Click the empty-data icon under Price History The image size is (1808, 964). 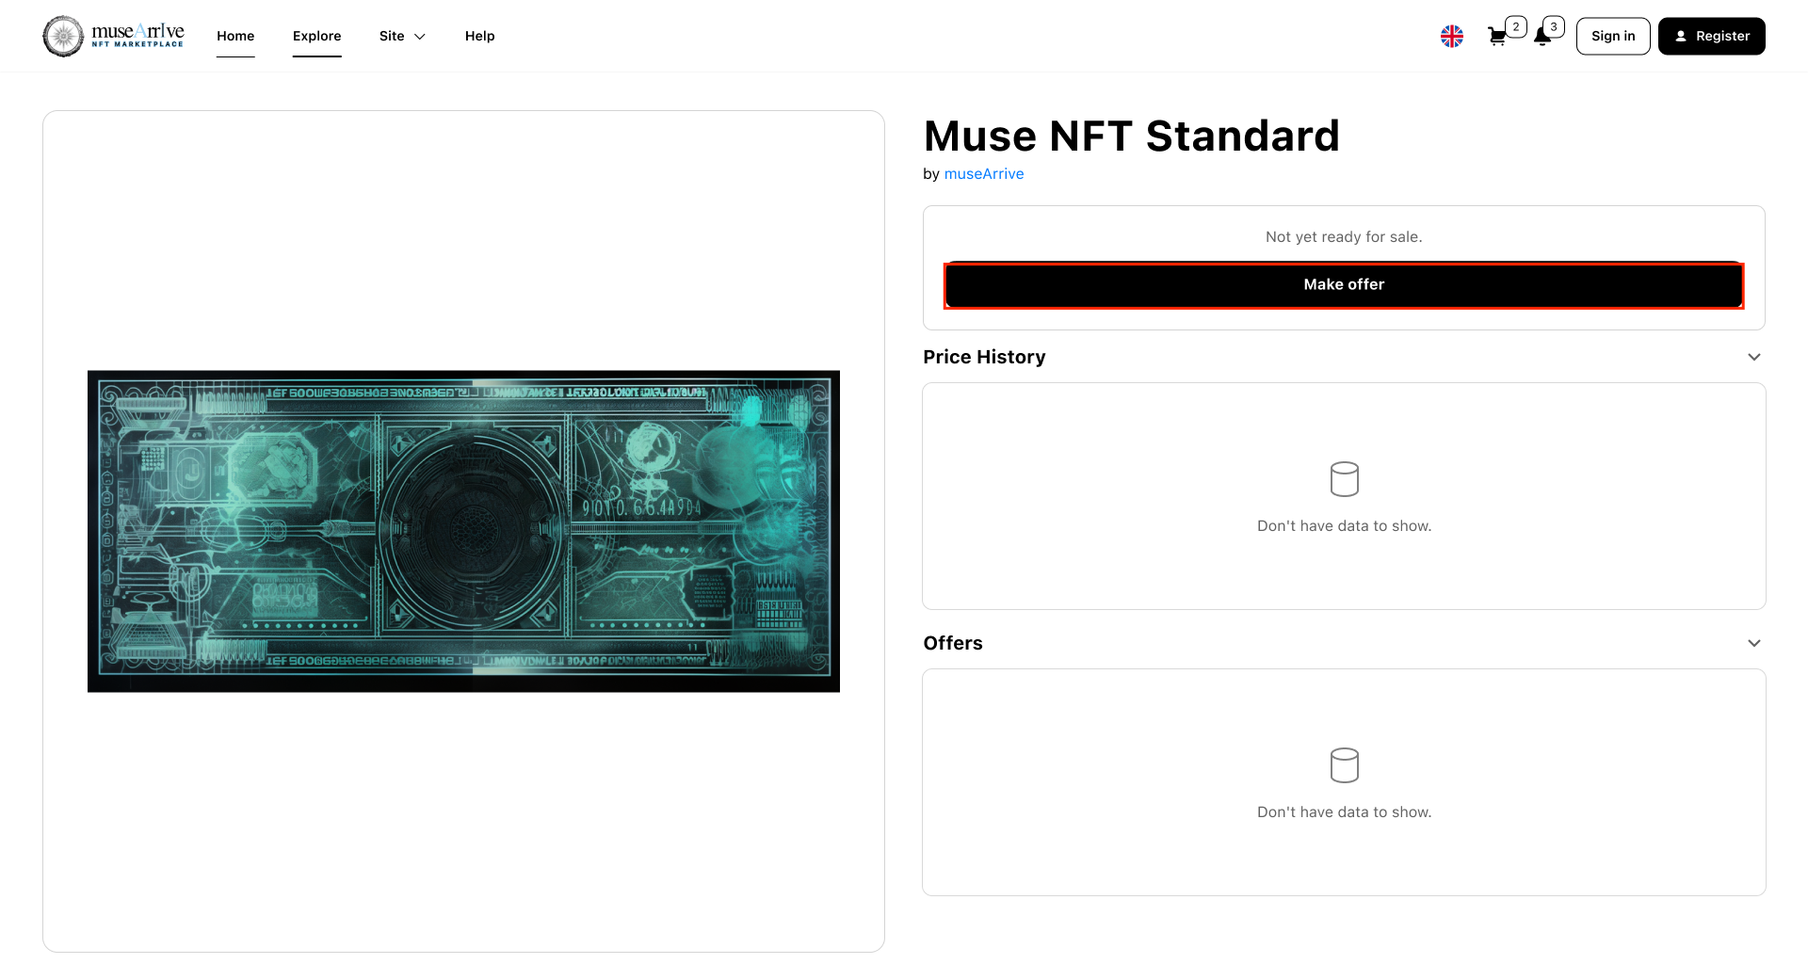[x=1344, y=479]
